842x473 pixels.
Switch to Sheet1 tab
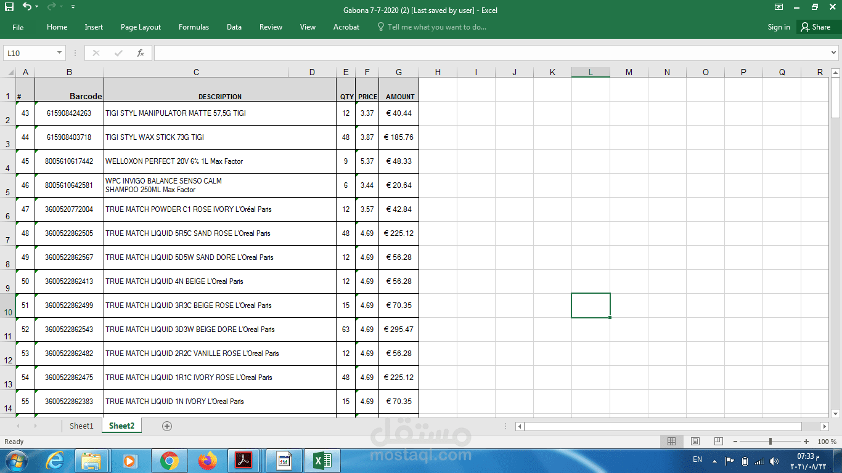point(81,426)
